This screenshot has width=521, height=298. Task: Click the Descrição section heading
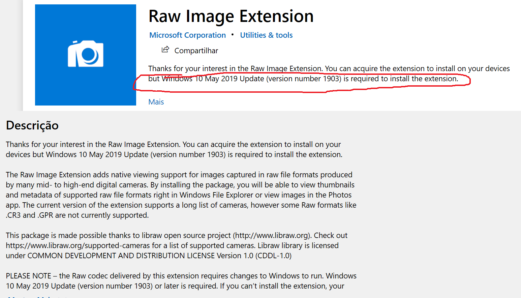coord(32,125)
